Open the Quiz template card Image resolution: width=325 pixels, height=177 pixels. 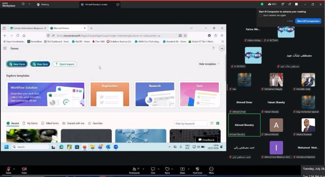coord(199,94)
